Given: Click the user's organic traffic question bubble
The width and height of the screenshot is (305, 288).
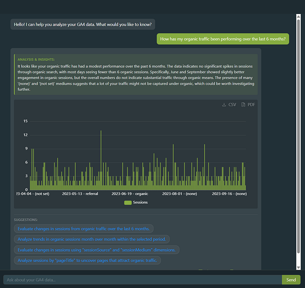Looking at the screenshot, I should click(223, 39).
